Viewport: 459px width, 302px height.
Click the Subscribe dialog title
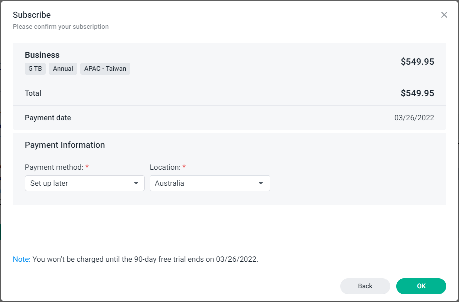click(32, 15)
